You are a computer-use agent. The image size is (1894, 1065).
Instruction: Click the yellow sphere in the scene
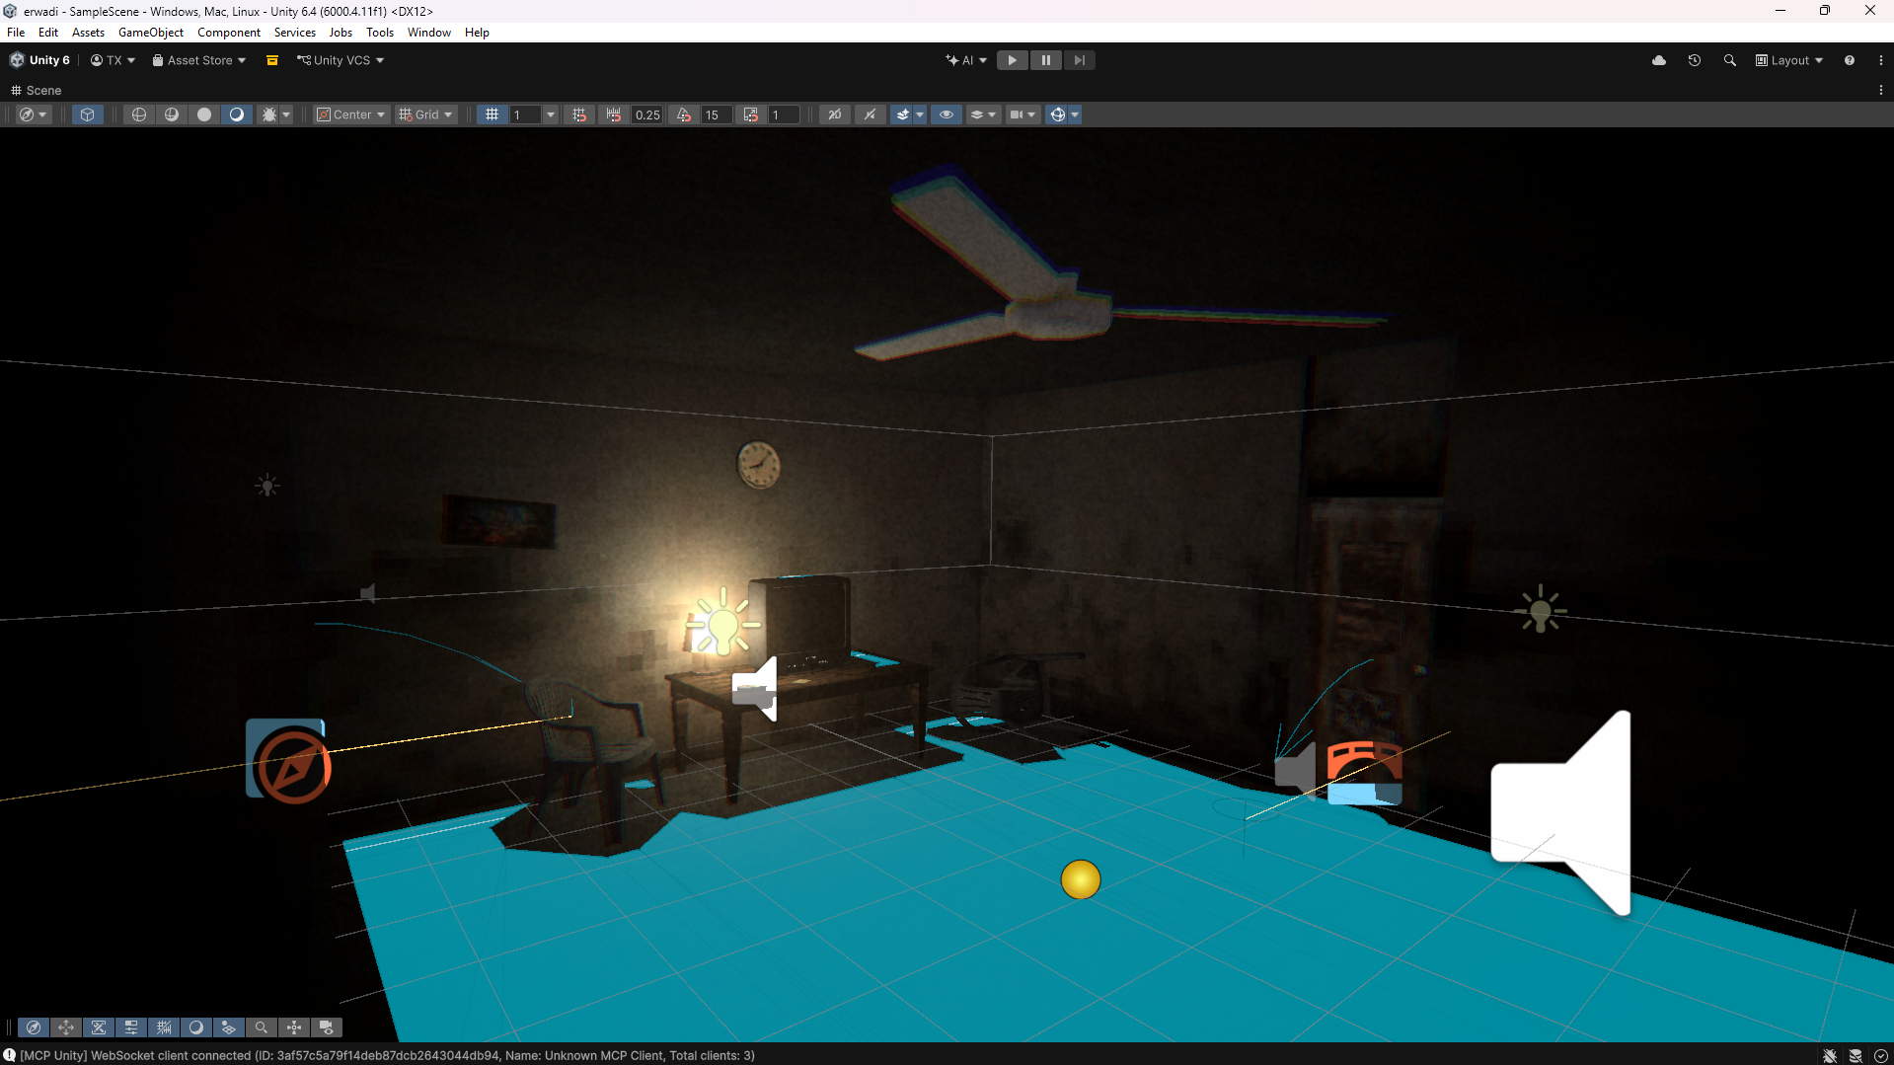click(1081, 879)
